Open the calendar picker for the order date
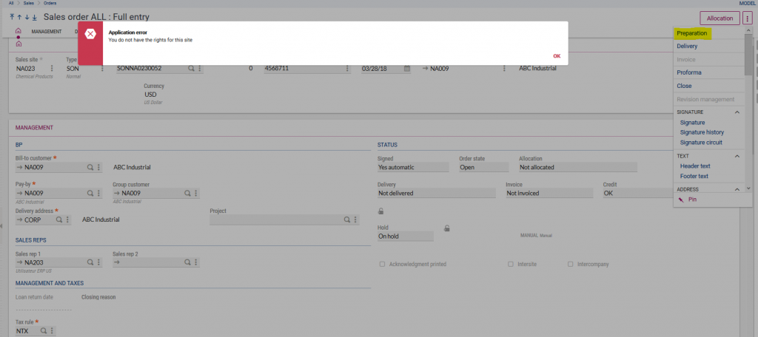This screenshot has height=337, width=758. click(406, 69)
